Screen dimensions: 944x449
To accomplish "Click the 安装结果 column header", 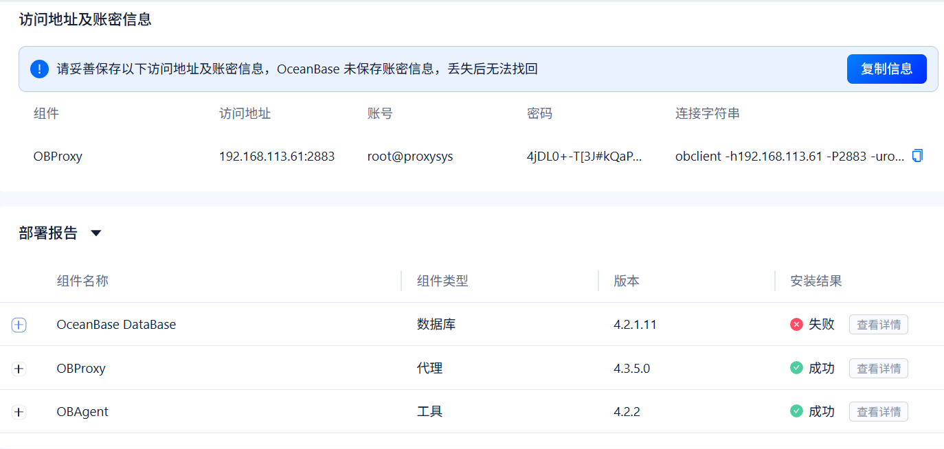I will pos(816,281).
